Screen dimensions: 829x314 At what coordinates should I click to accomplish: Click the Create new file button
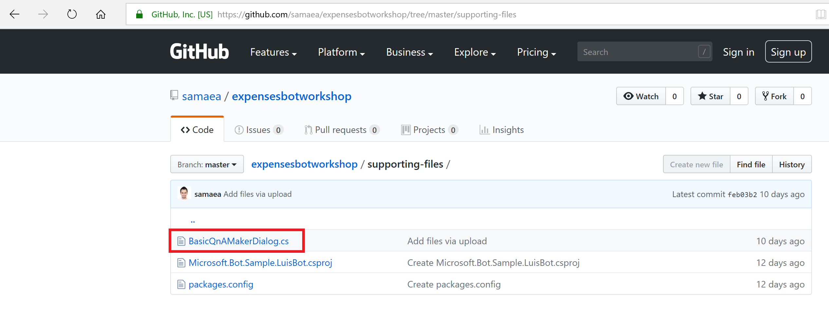[696, 164]
